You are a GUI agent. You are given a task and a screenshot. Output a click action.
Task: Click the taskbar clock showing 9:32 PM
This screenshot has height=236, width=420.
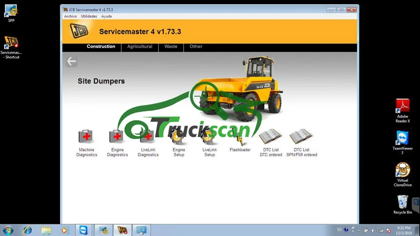pyautogui.click(x=404, y=230)
